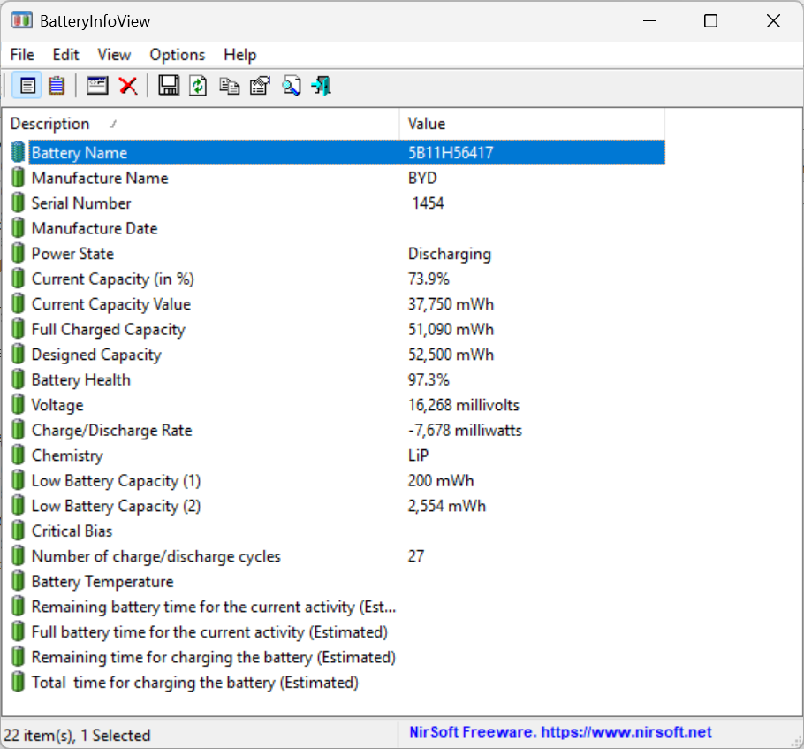Open the window-shaped options toolbar icon
This screenshot has width=804, height=749.
97,86
